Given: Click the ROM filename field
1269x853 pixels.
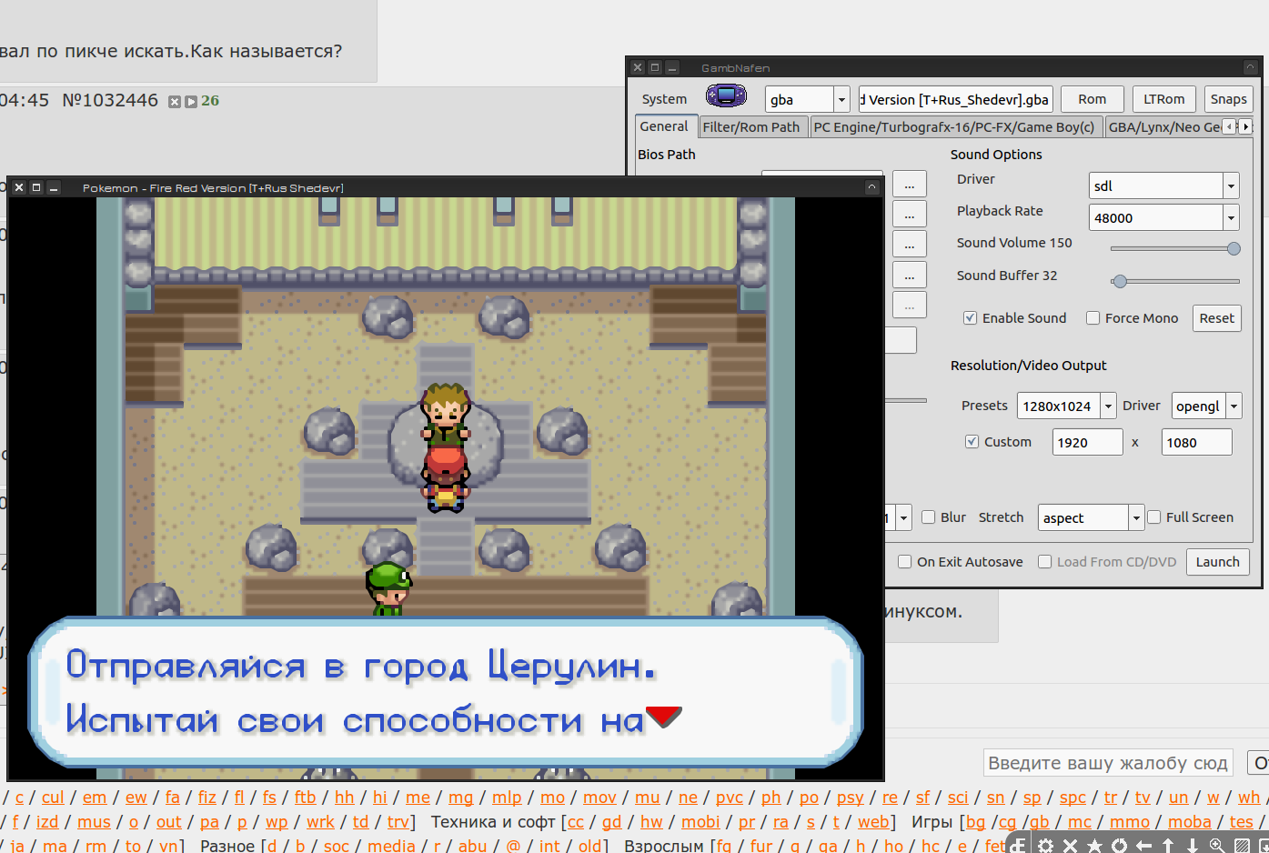Looking at the screenshot, I should 955,99.
